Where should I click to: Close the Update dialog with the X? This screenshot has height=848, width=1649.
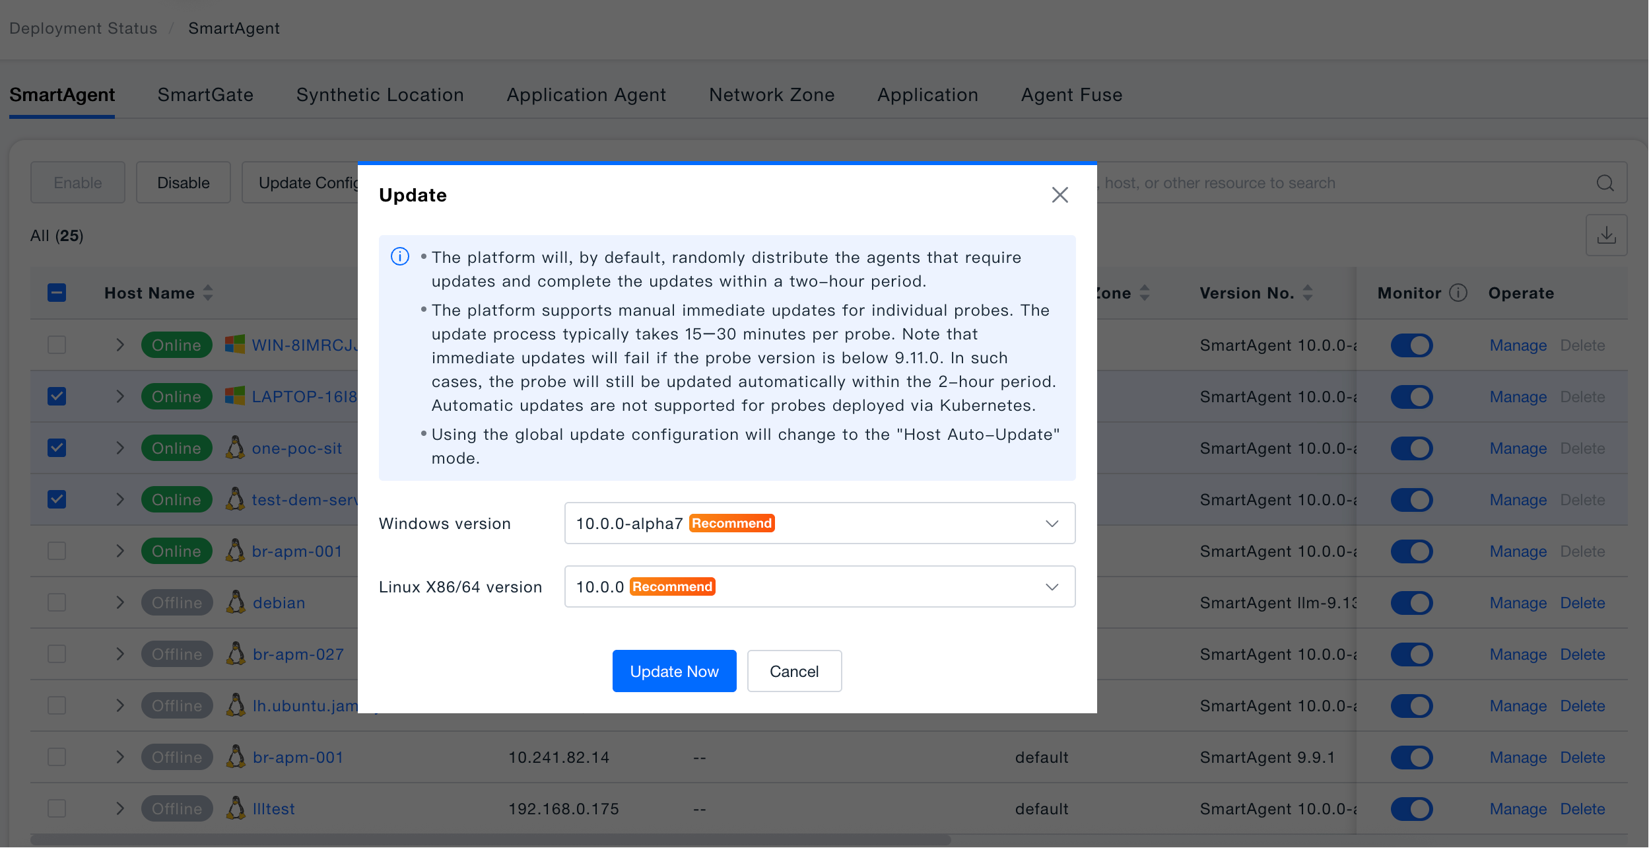pos(1060,195)
